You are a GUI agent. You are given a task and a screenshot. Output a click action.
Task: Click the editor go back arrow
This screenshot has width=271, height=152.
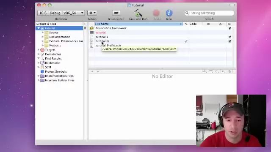[x=92, y=71]
